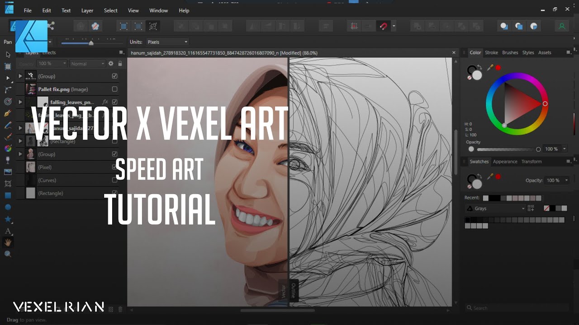579x325 pixels.
Task: Toggle falling_leaves_pn layer visibility checkbox
Action: pyautogui.click(x=114, y=102)
